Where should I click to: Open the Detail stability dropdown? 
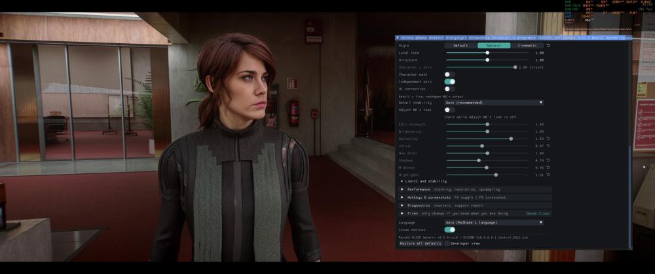(494, 103)
